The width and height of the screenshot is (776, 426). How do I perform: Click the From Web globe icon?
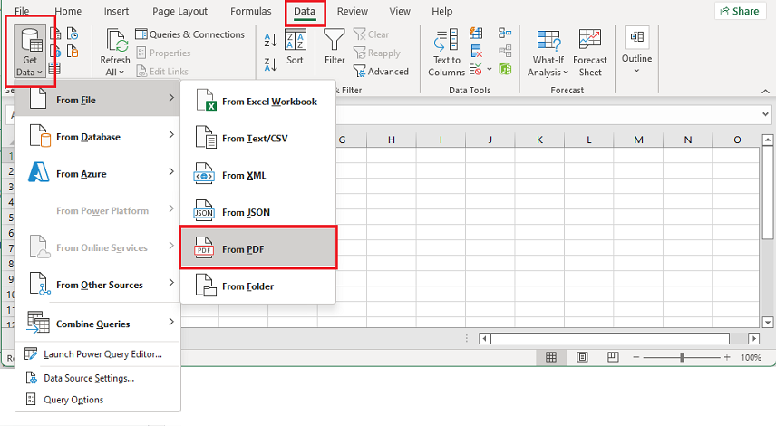point(55,52)
